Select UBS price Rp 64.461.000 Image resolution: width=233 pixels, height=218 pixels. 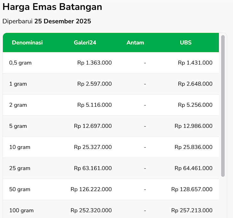pos(193,168)
